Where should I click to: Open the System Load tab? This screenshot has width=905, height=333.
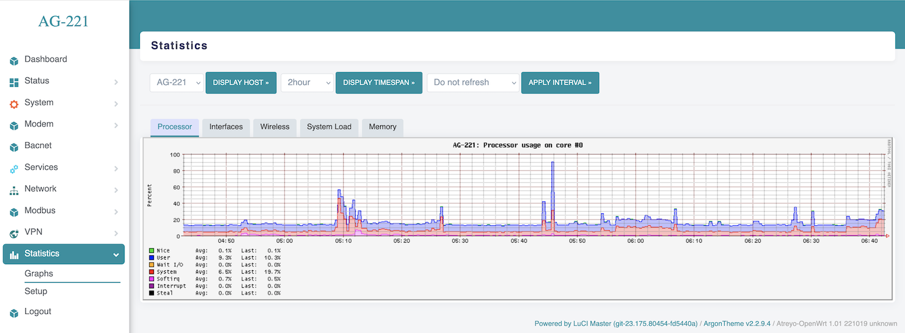tap(329, 127)
